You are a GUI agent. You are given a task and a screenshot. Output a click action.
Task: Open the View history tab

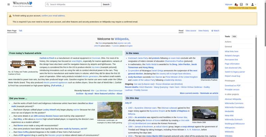pyautogui.click(x=203, y=31)
